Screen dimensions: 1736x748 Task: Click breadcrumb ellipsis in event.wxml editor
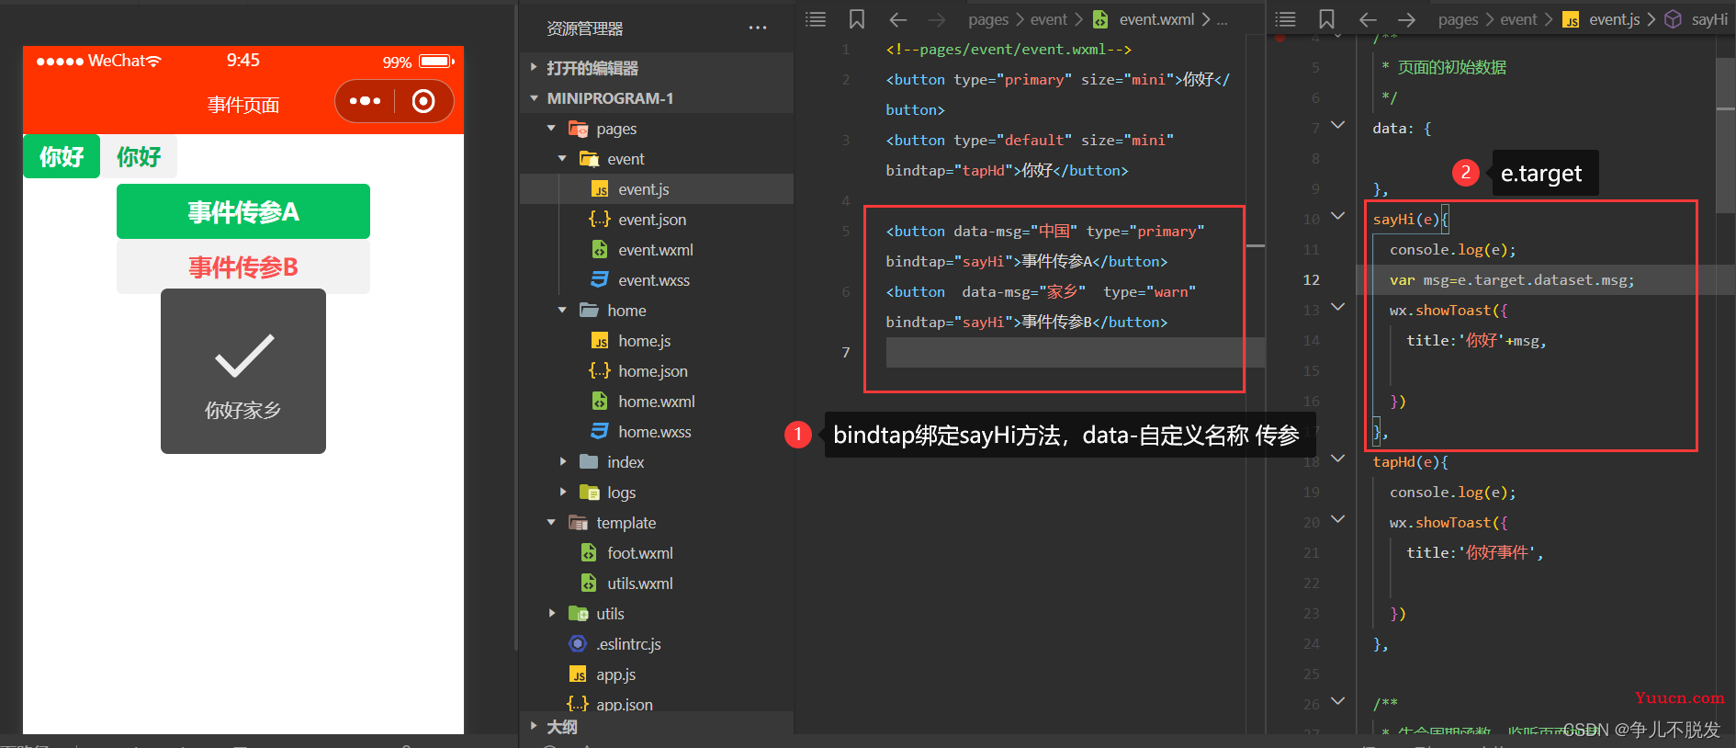[1223, 19]
